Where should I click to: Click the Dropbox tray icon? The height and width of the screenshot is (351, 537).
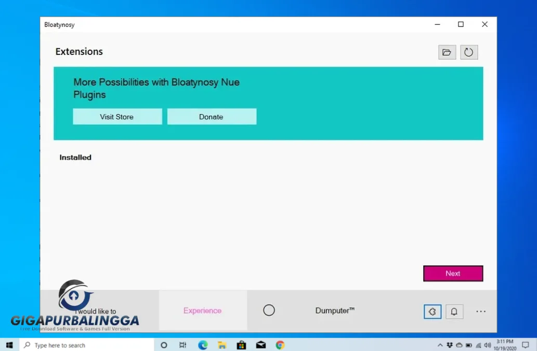coord(450,345)
